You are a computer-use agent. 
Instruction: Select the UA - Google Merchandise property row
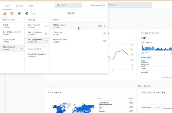pos(37,41)
